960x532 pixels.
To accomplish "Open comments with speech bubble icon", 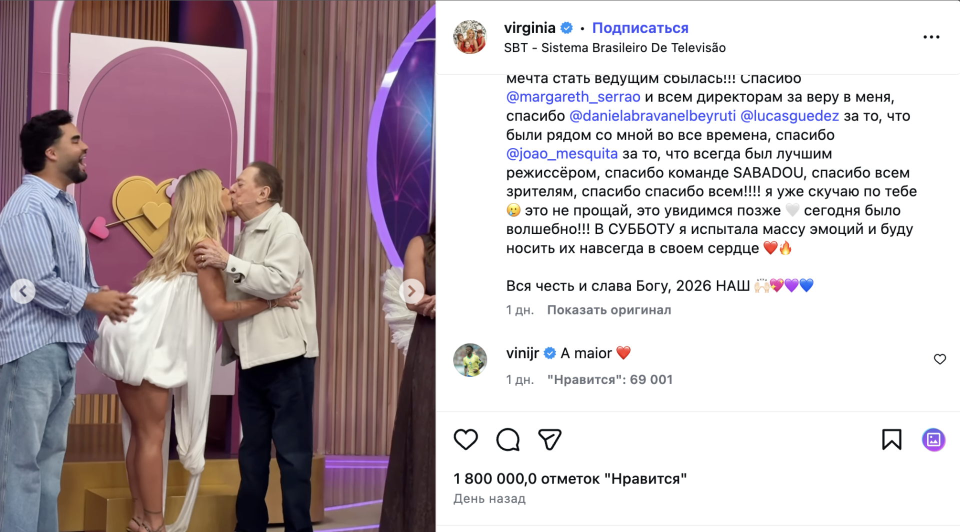I will point(507,439).
